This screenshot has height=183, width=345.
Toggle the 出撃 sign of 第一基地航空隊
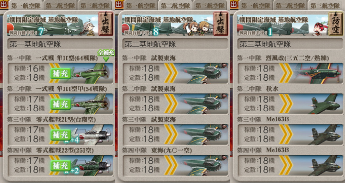(105, 24)
